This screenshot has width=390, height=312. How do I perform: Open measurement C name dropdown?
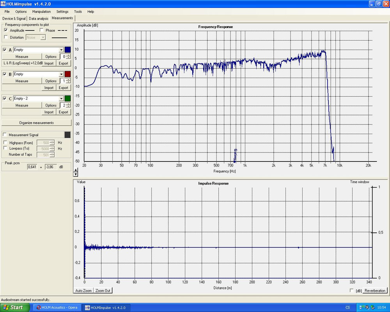[61, 99]
